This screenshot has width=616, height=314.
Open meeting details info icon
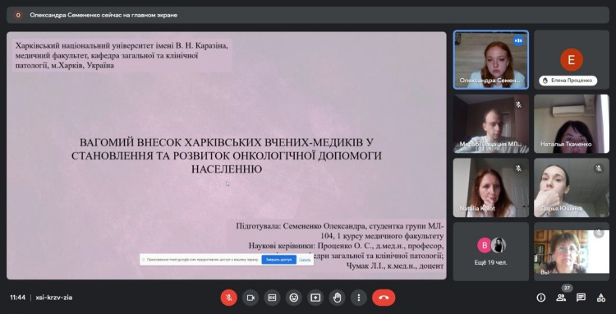pos(541,298)
